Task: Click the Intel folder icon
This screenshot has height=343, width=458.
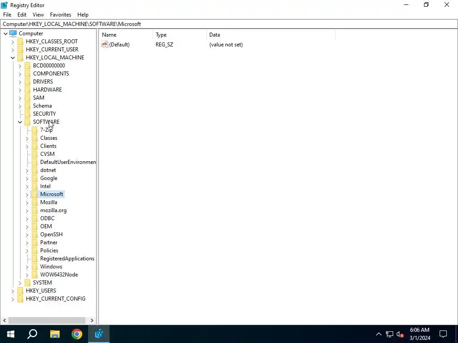Action: point(34,186)
